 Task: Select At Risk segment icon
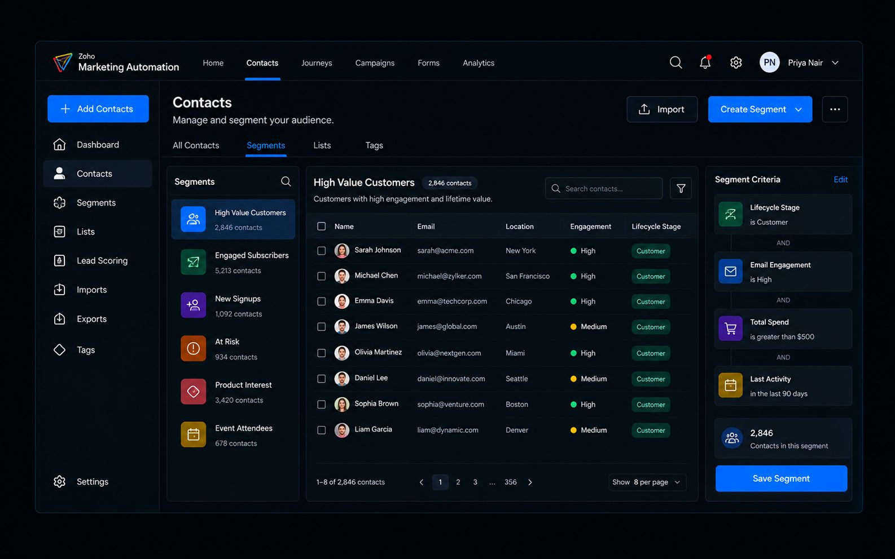pyautogui.click(x=193, y=348)
